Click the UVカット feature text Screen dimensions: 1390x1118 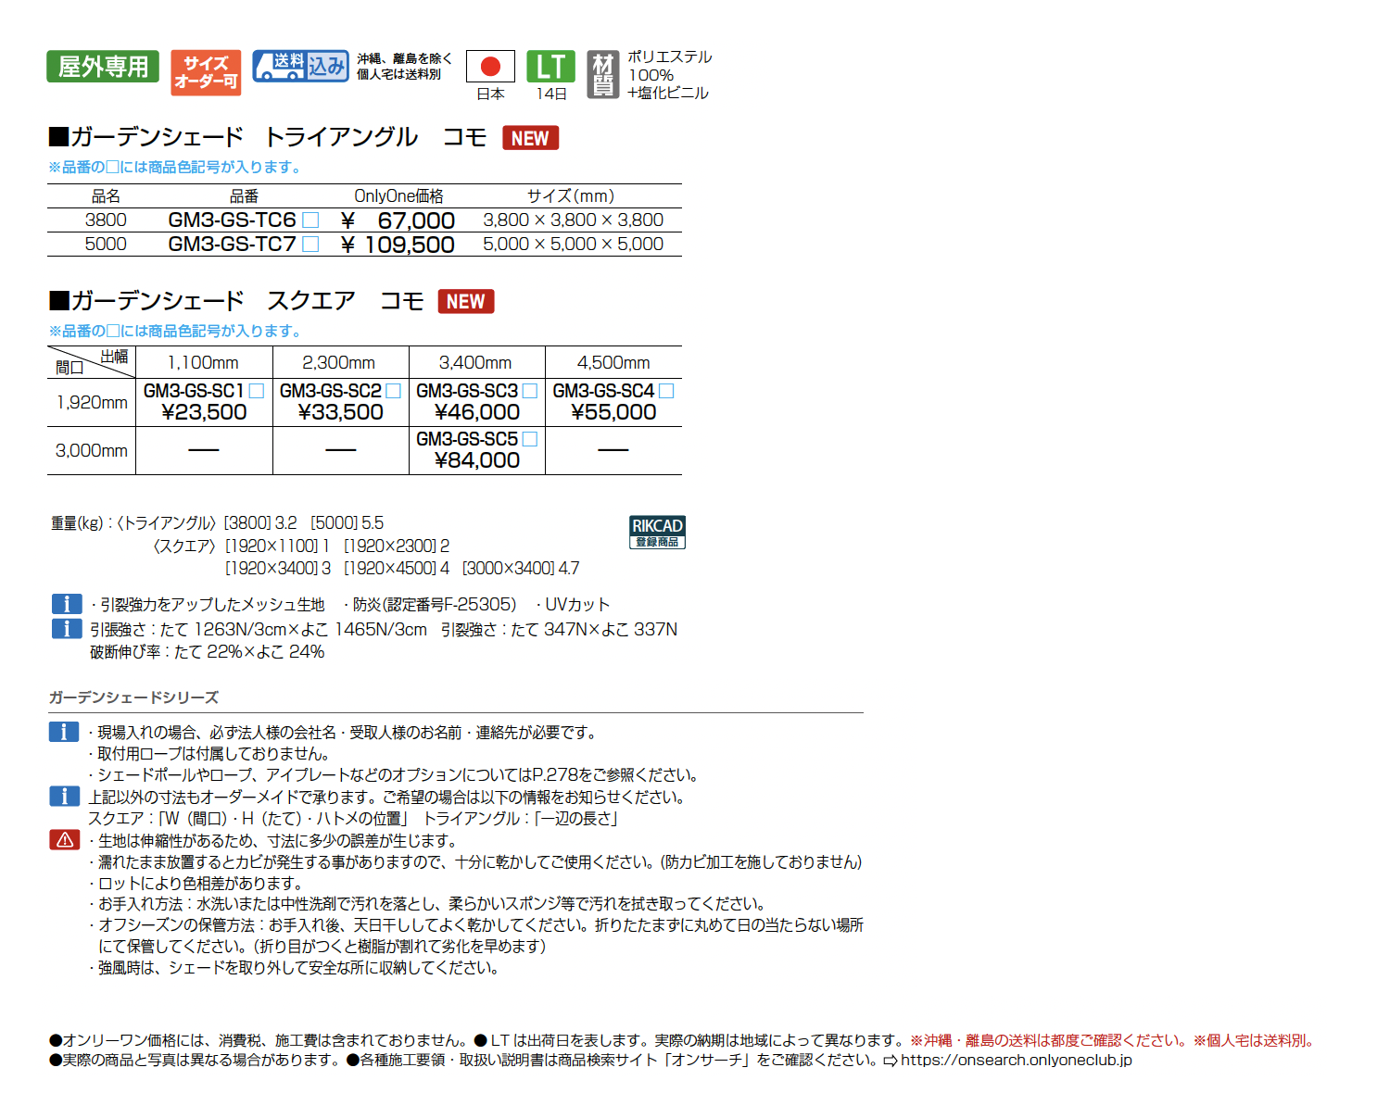pos(577,605)
